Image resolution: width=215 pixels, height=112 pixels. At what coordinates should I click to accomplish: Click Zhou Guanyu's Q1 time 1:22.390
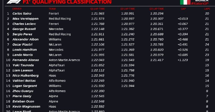98,91
